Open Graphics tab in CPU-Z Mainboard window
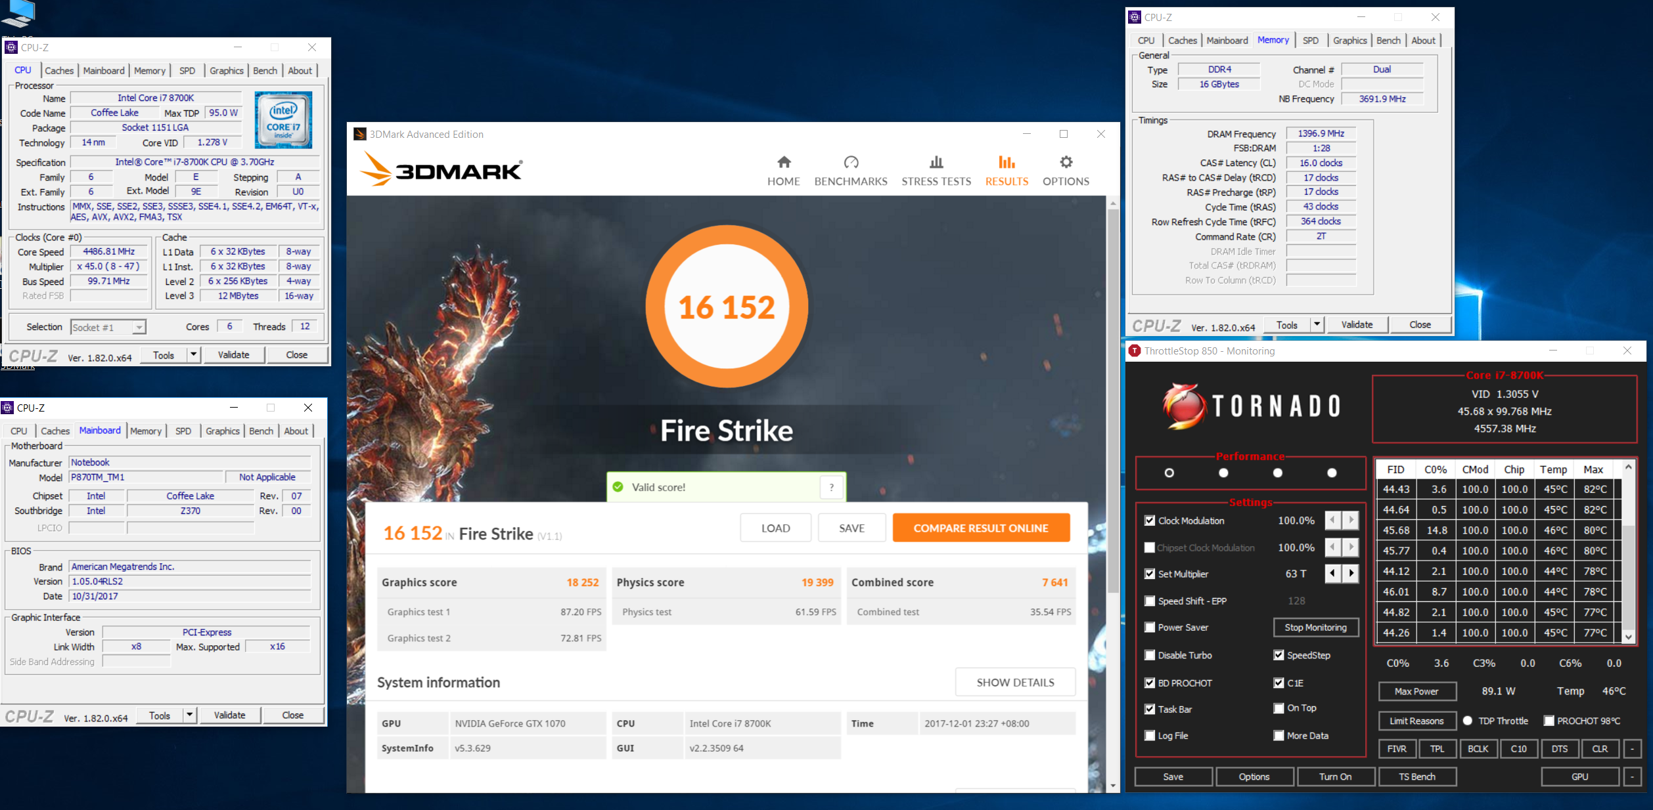 (x=223, y=431)
